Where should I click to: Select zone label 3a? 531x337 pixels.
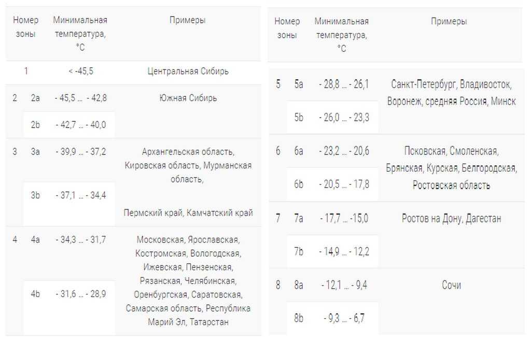pyautogui.click(x=35, y=151)
